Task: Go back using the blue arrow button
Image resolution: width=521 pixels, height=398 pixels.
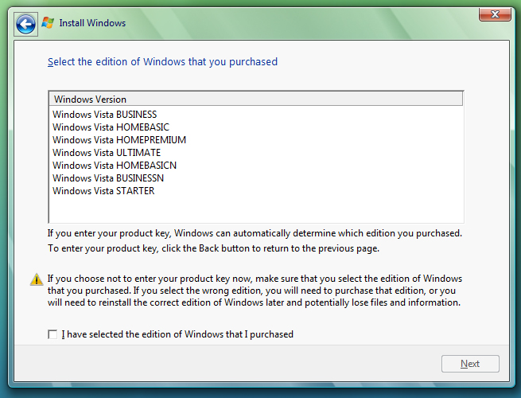Action: click(x=25, y=24)
